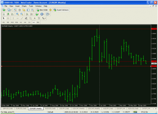158x114 pixels.
Task: Select the arrow cursor tool
Action: click(x=4, y=18)
